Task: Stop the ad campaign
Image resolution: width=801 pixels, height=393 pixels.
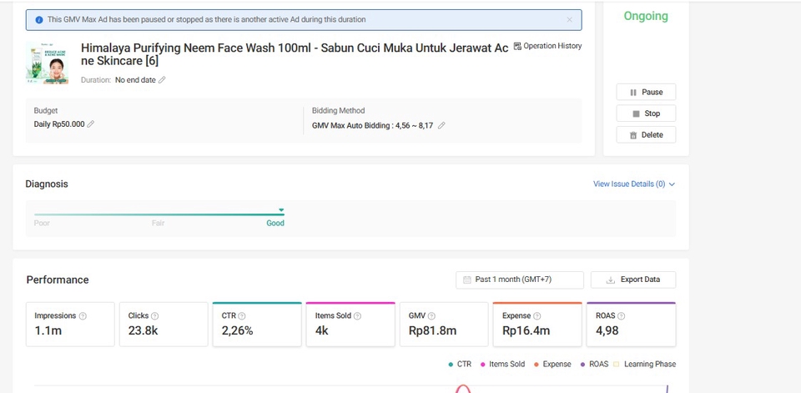Action: click(x=646, y=113)
